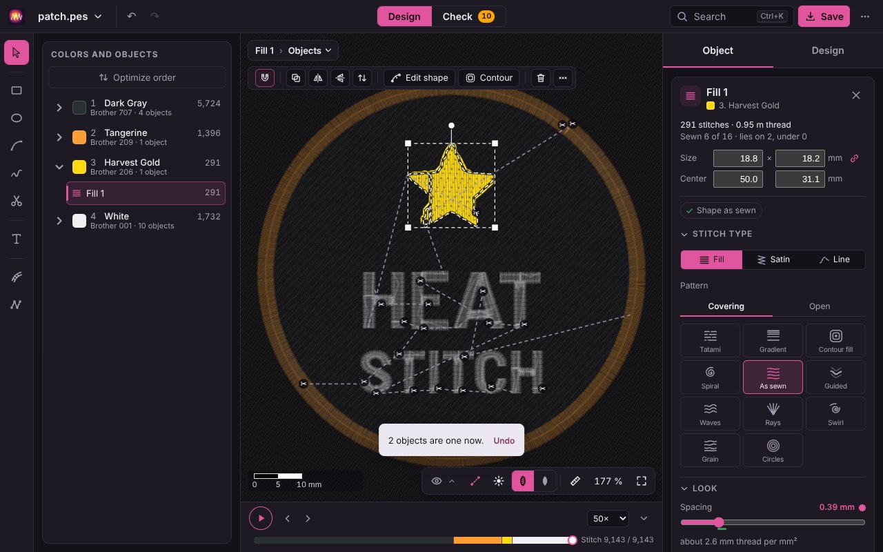The image size is (883, 552).
Task: Switch to the Design panel tab
Action: point(827,50)
